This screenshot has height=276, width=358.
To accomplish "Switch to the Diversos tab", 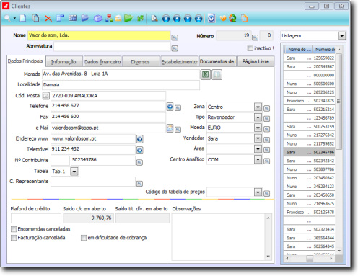I will pyautogui.click(x=141, y=62).
